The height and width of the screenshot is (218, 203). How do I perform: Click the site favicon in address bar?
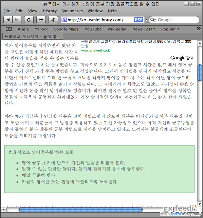tap(64, 20)
